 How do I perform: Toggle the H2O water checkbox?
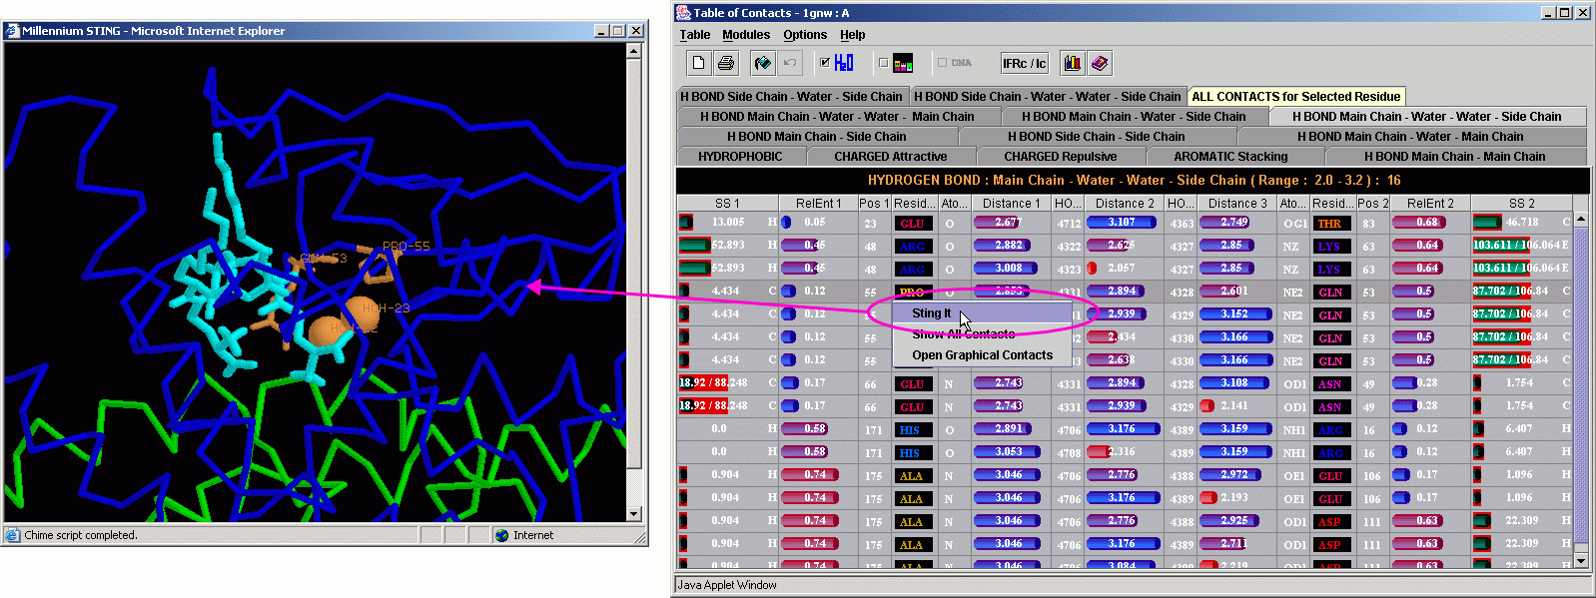point(825,62)
